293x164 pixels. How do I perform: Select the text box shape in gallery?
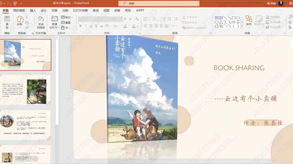coord(216,18)
